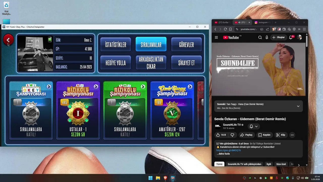Viewport: 323px width, 182px height.
Task: Select the Tümü filter chip
Action: (219, 164)
